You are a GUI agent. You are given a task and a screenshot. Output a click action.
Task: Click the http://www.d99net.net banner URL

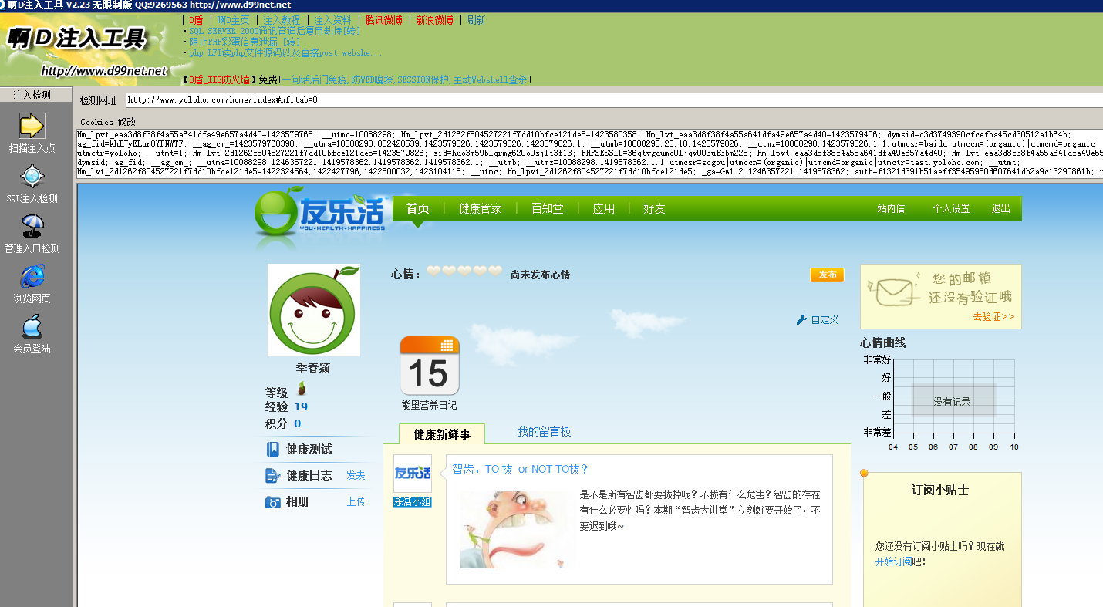pyautogui.click(x=103, y=71)
